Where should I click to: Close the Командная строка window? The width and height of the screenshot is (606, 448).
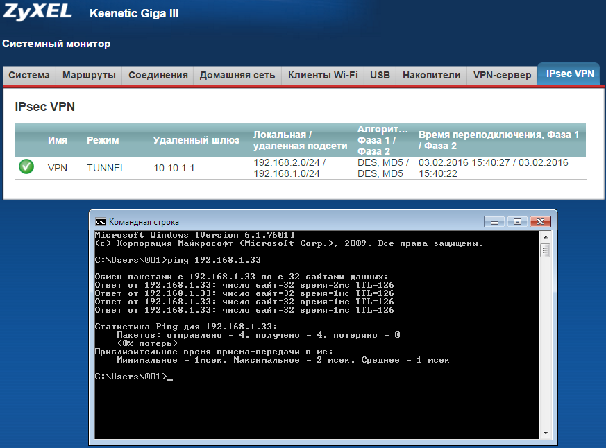pos(538,221)
